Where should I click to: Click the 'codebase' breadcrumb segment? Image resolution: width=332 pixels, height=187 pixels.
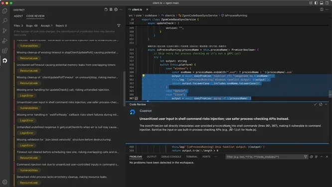tap(151, 15)
